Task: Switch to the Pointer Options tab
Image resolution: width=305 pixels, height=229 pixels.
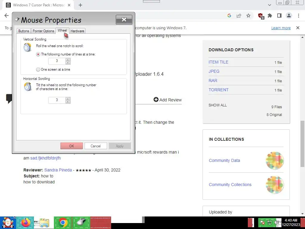Action: 43,31
